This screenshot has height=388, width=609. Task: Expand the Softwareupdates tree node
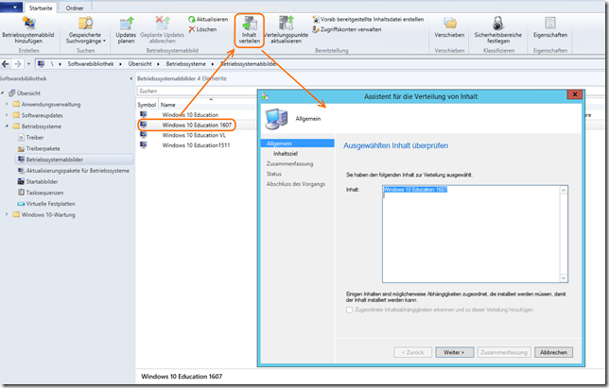pos(9,116)
